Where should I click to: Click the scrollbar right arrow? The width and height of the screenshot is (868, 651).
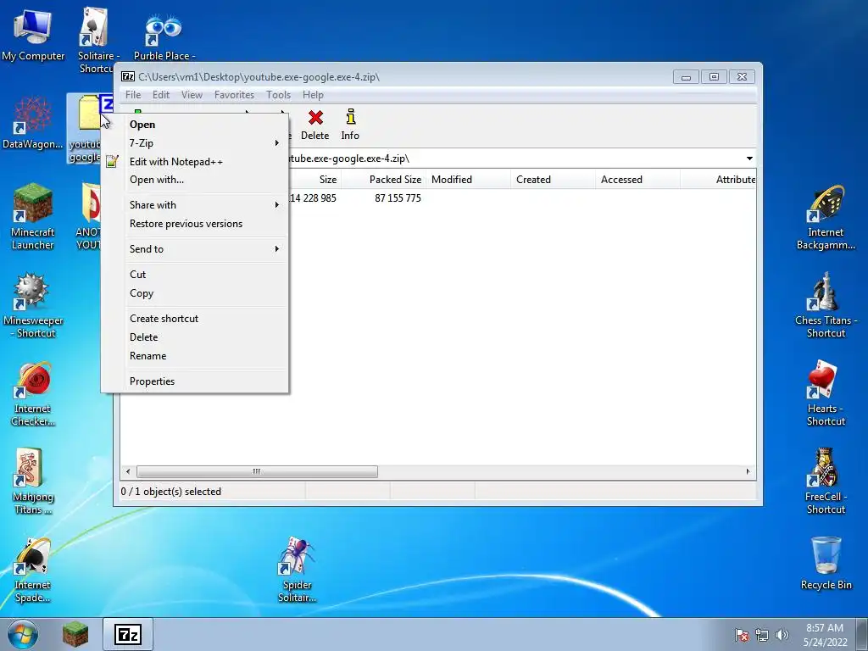pyautogui.click(x=748, y=471)
